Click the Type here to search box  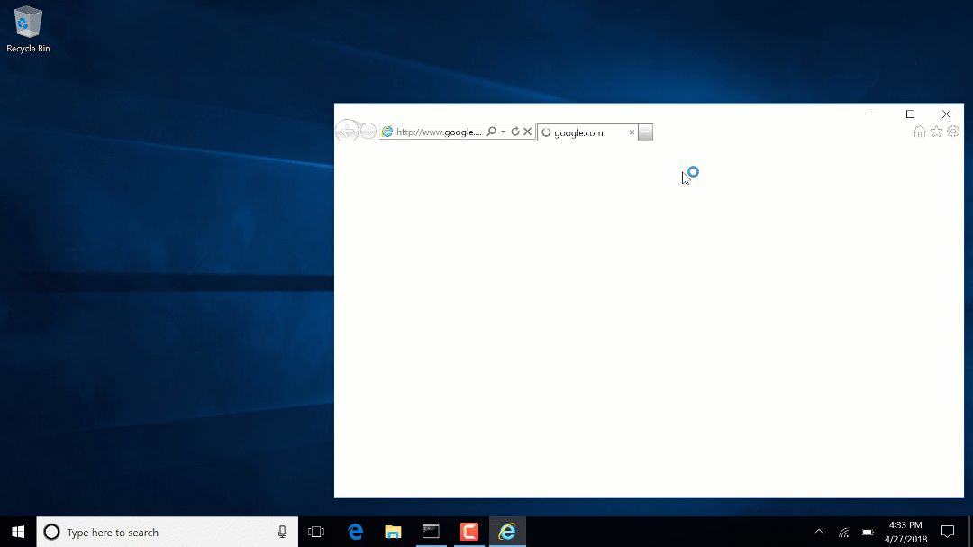pyautogui.click(x=168, y=532)
